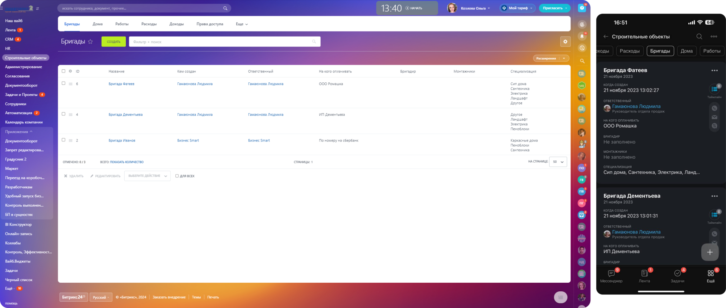
Task: Open row menu for Бригада Дементьева
Action: tap(71, 115)
